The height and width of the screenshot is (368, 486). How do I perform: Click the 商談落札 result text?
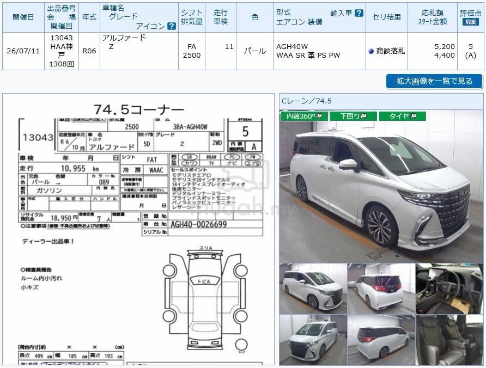(x=391, y=51)
